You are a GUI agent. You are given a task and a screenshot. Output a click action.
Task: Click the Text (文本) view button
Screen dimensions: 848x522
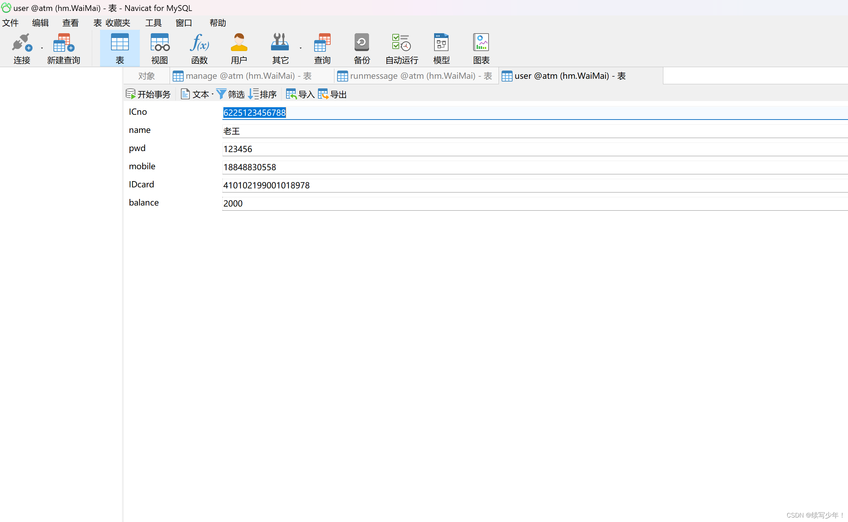[x=195, y=94]
